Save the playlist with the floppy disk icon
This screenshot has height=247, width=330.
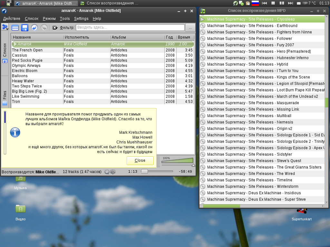tap(24, 28)
